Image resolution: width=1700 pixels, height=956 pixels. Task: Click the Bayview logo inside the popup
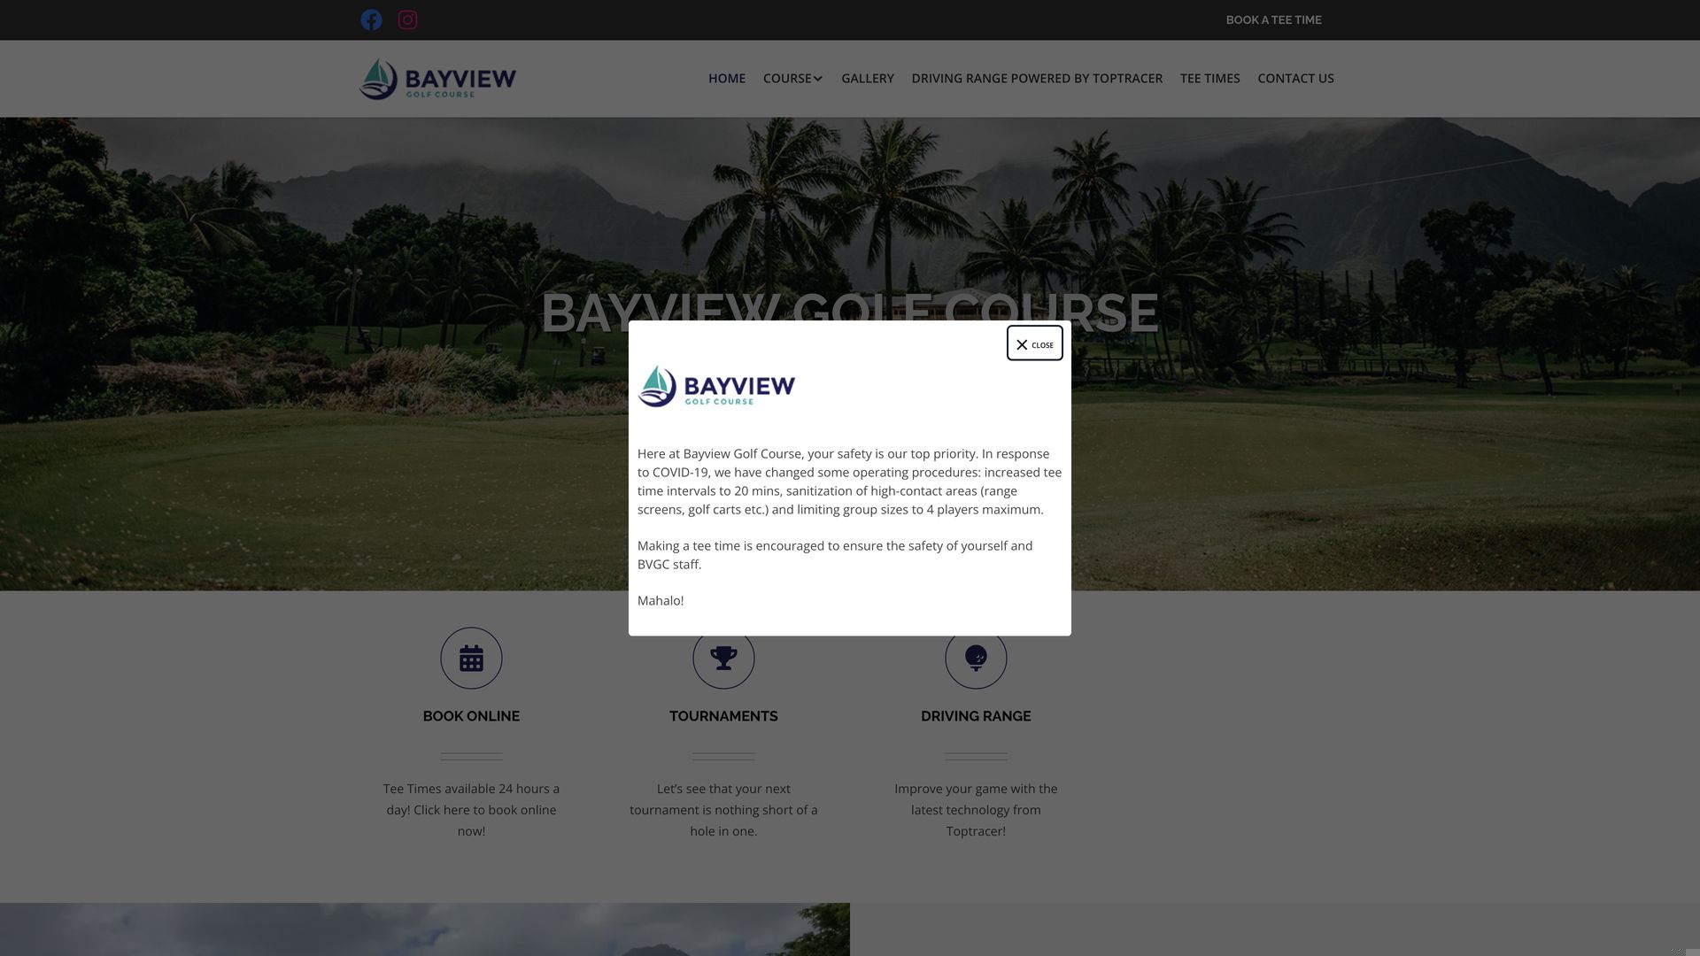point(716,387)
